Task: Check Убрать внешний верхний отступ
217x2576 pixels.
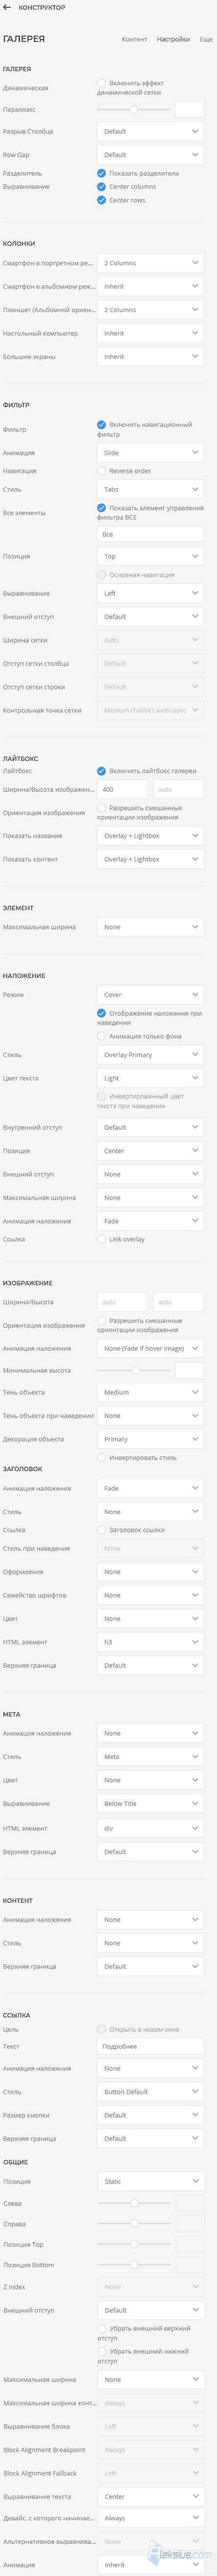Action: click(x=102, y=2329)
